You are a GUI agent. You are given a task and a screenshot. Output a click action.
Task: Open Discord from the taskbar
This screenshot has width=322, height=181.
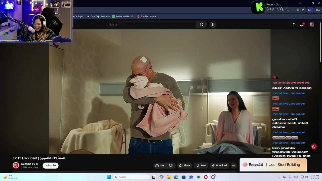pyautogui.click(x=213, y=177)
